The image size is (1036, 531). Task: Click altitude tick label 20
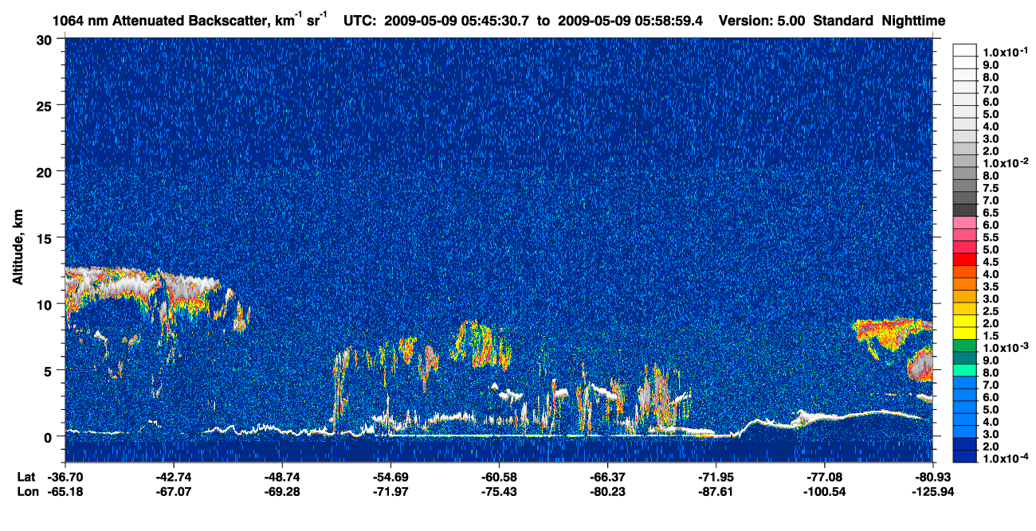(x=45, y=171)
